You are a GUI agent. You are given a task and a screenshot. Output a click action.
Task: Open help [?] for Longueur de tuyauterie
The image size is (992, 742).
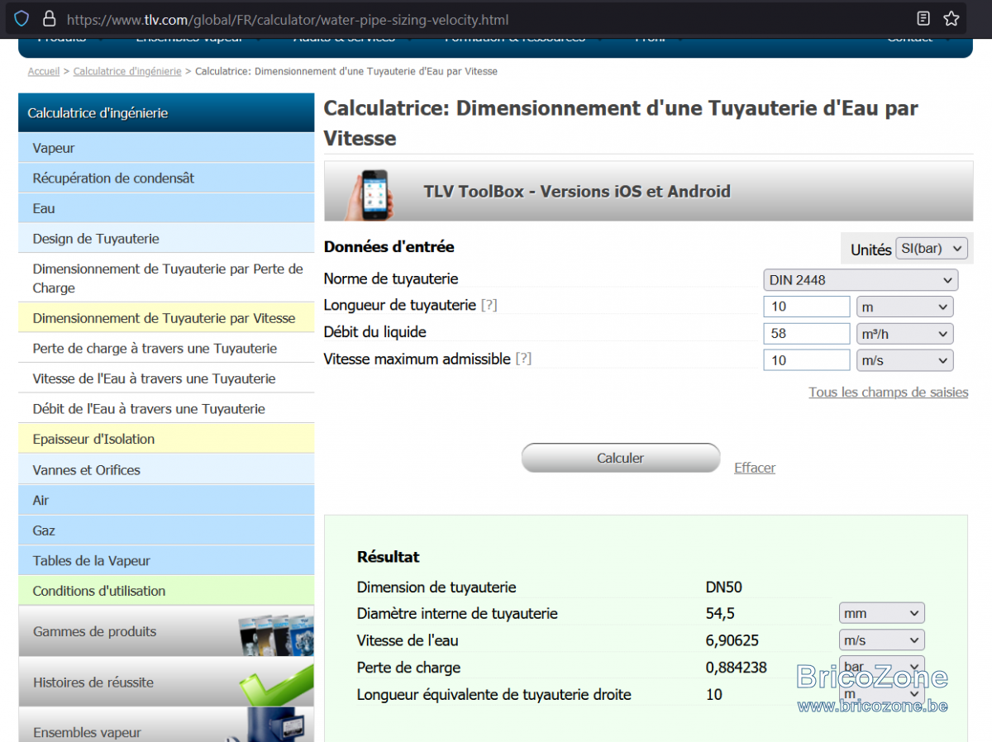click(x=489, y=306)
